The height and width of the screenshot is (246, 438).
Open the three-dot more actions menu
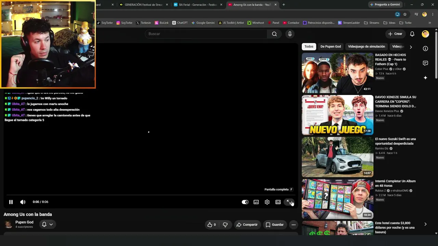tap(294, 225)
